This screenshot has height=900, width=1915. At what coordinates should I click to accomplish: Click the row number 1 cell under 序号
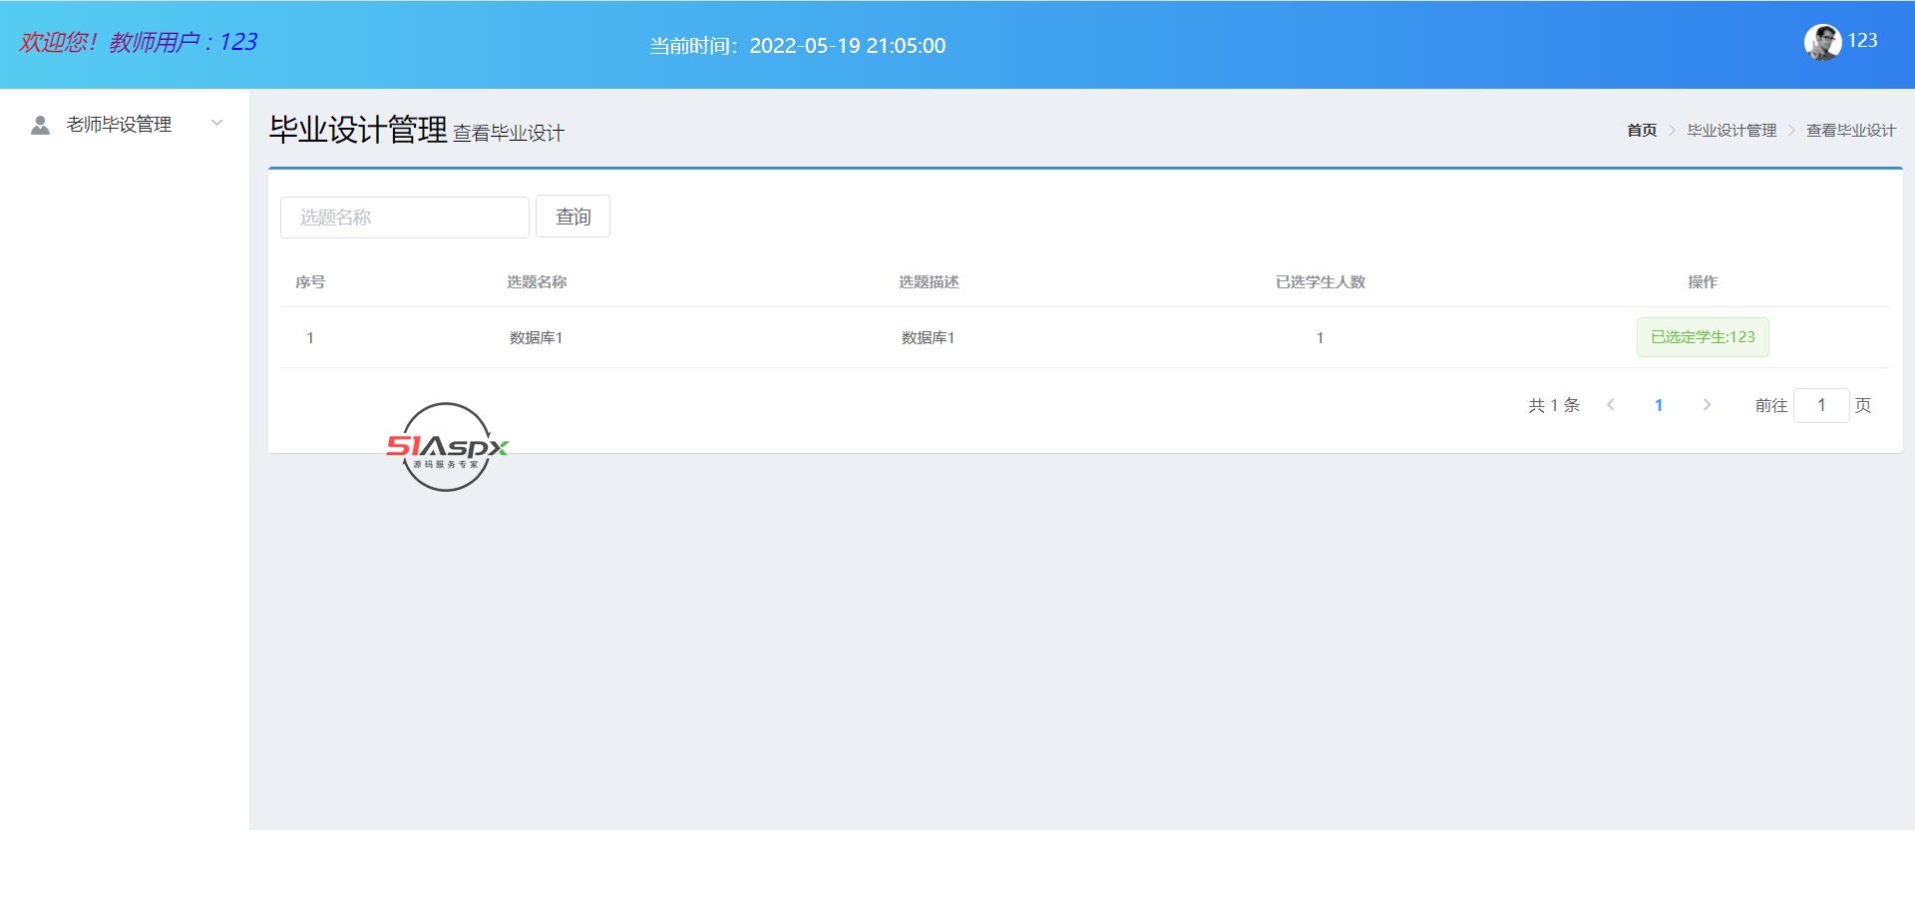[x=310, y=338]
